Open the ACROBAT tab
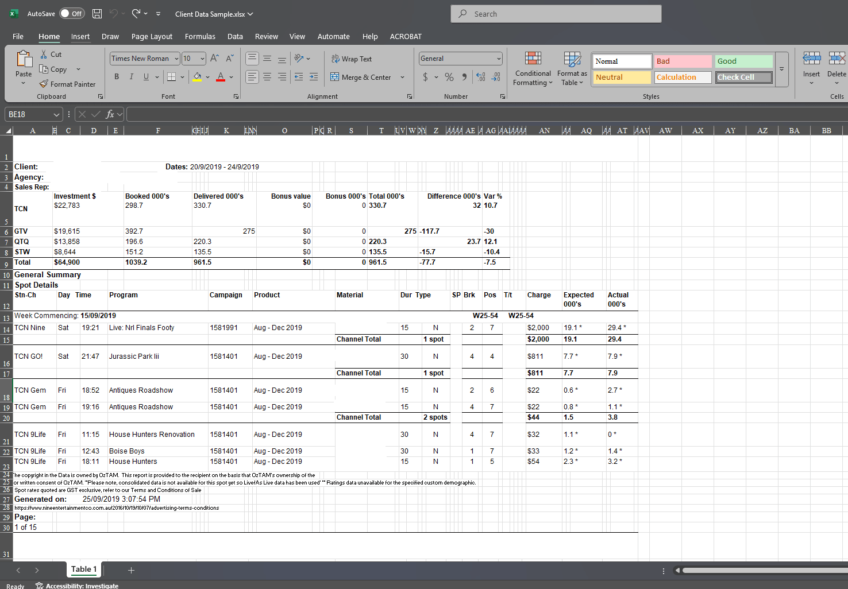 click(406, 36)
